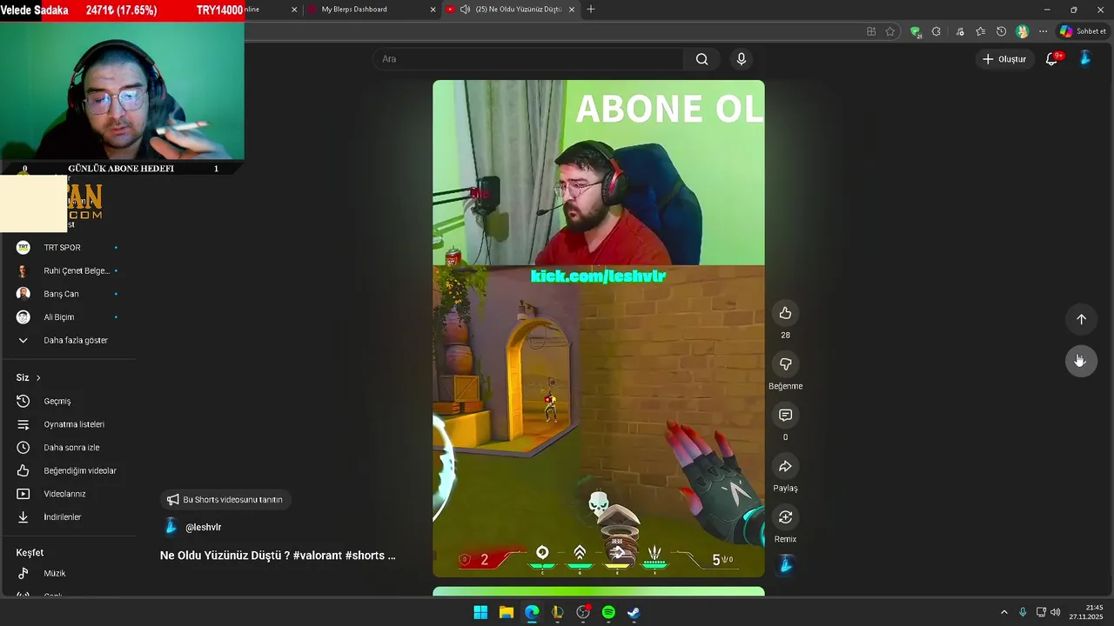The height and width of the screenshot is (626, 1114).
Task: Open the @leshvlr channel link
Action: click(203, 527)
